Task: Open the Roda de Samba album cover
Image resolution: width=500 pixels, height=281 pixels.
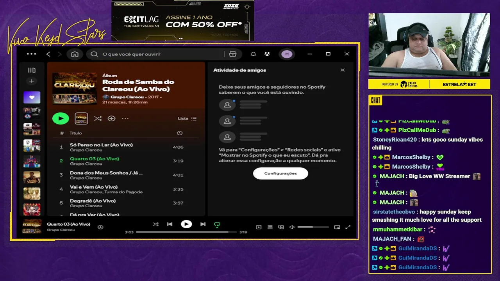Action: coord(75,88)
